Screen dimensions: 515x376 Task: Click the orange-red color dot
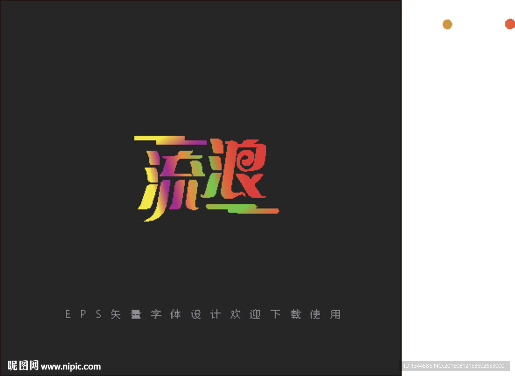click(x=510, y=24)
